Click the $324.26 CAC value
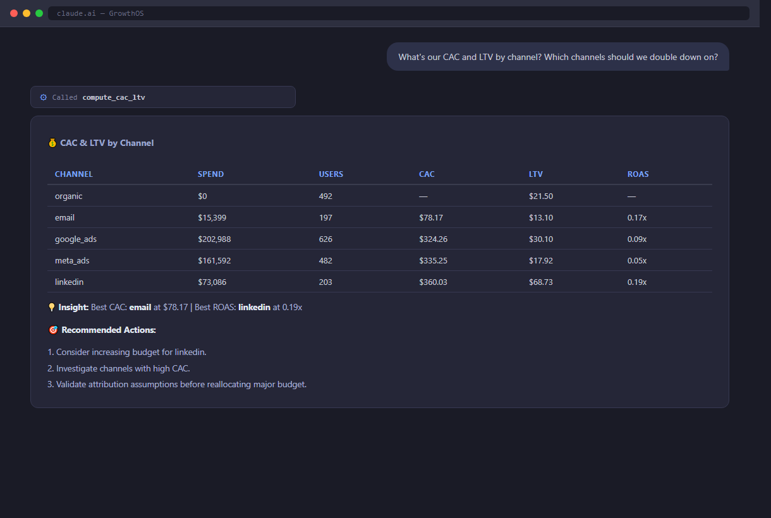The image size is (771, 518). click(x=434, y=239)
